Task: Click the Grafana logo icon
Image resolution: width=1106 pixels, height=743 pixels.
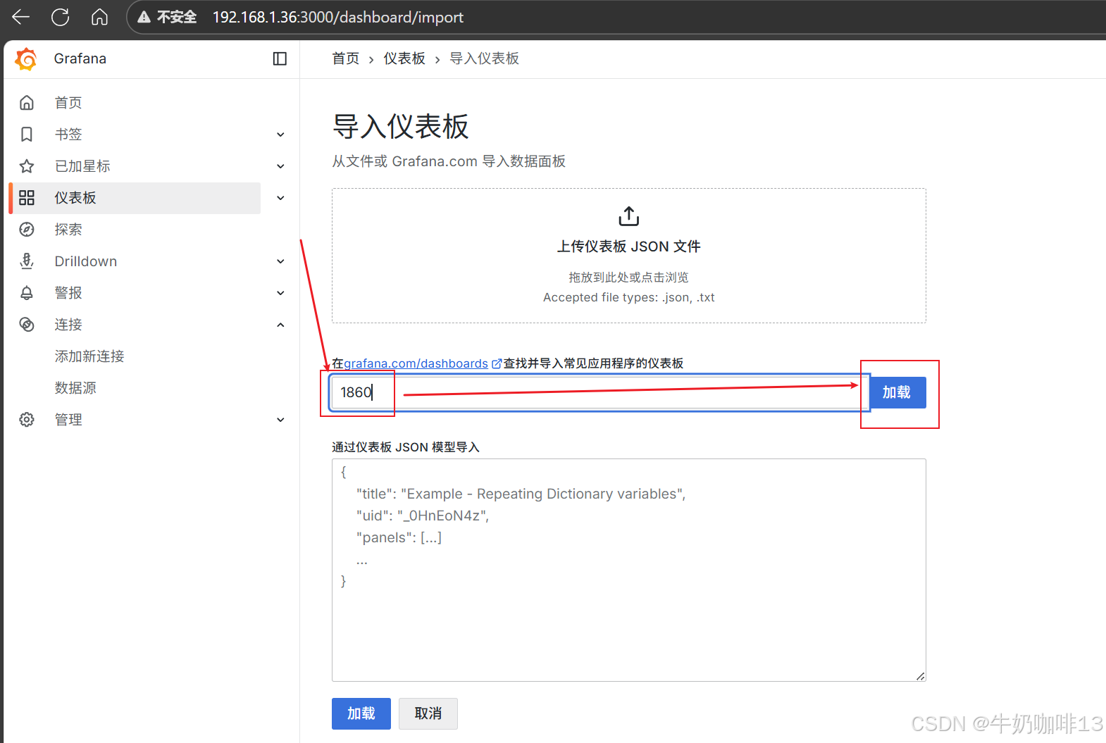Action: pos(26,59)
